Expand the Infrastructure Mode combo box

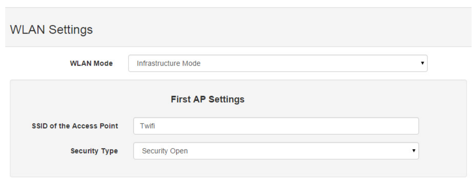(278, 63)
